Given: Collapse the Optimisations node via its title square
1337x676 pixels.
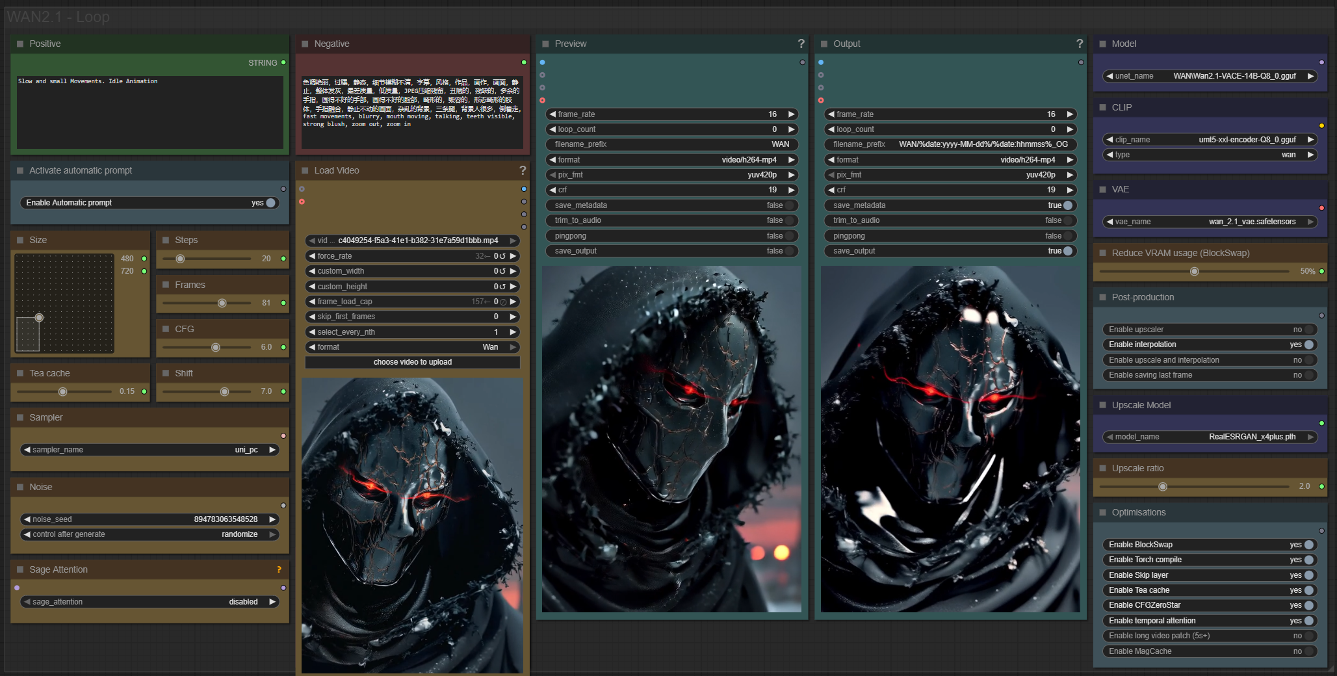Looking at the screenshot, I should coord(1102,512).
